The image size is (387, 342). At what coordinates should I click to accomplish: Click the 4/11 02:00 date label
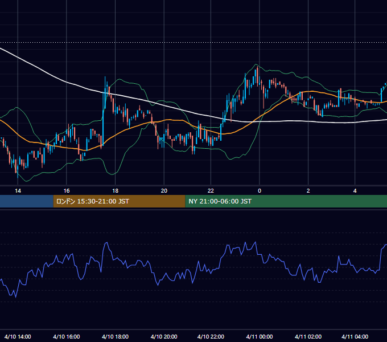(308, 336)
